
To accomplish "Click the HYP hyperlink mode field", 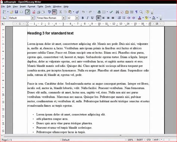I will [156, 140].
